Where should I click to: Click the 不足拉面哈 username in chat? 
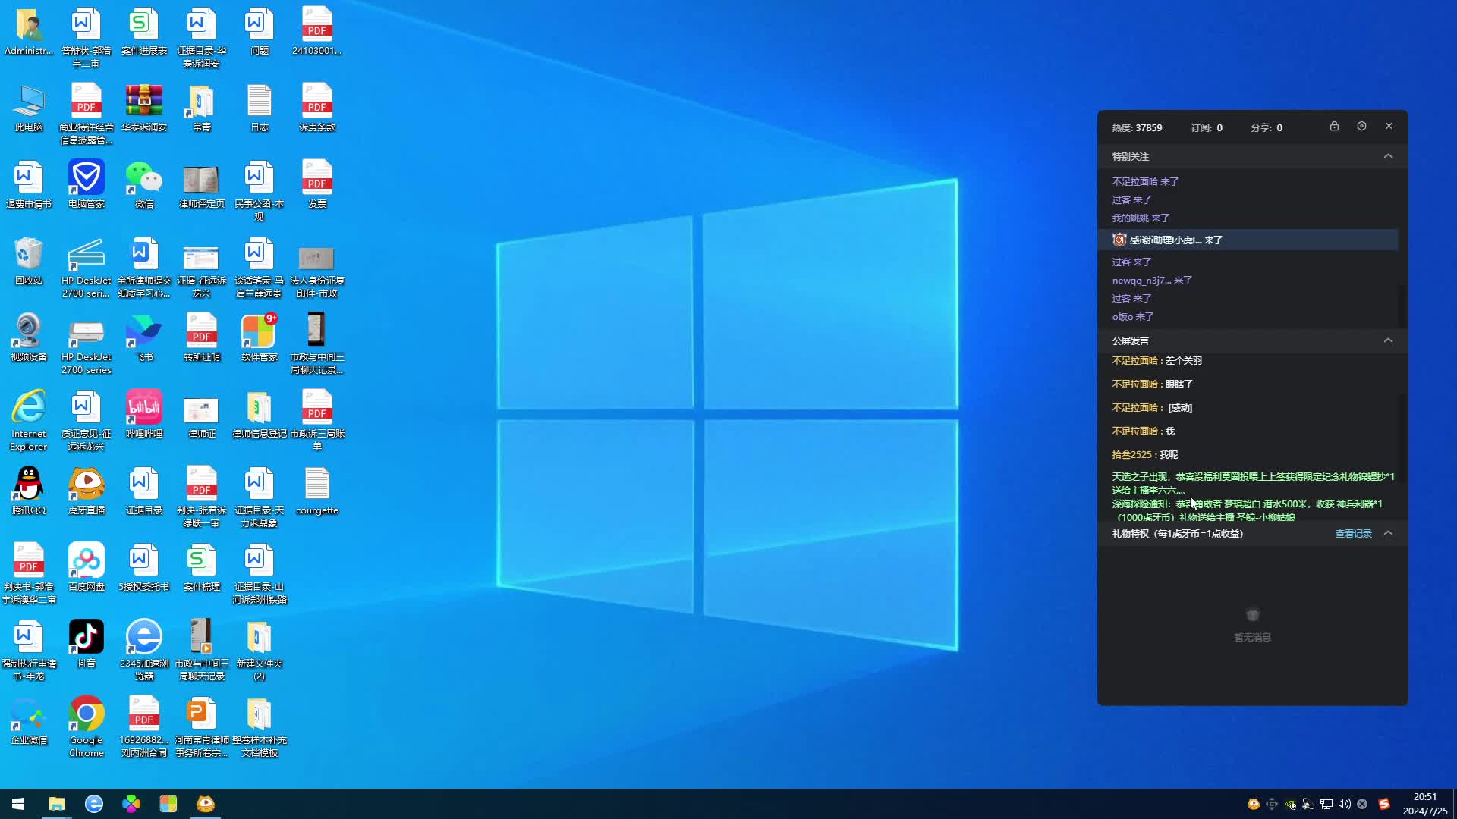tap(1135, 361)
